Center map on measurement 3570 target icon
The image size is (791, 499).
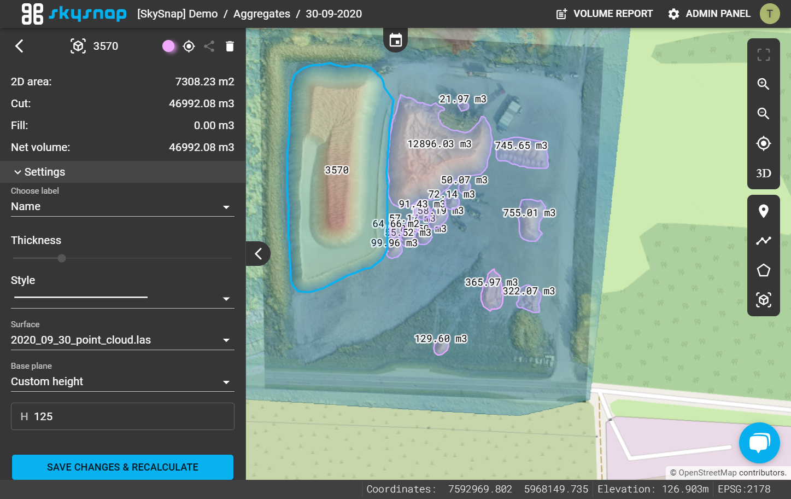[x=189, y=46]
